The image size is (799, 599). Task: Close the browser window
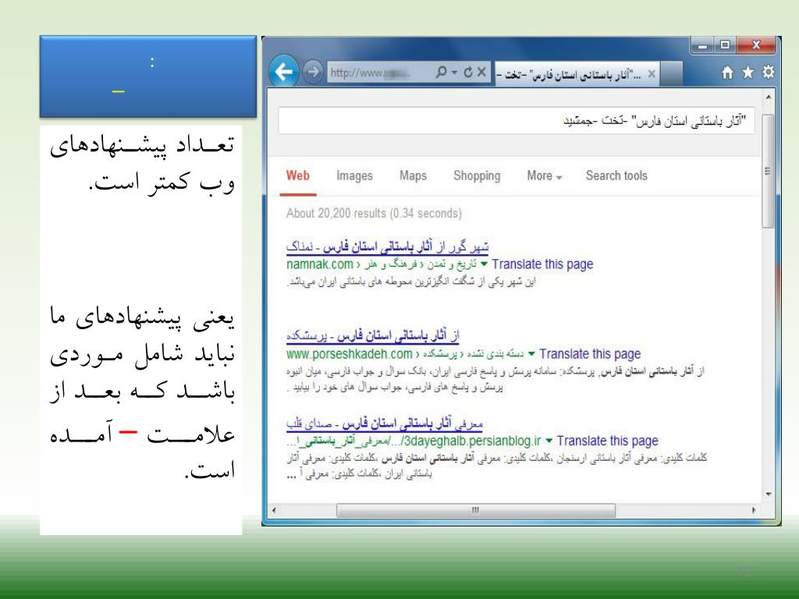point(756,45)
